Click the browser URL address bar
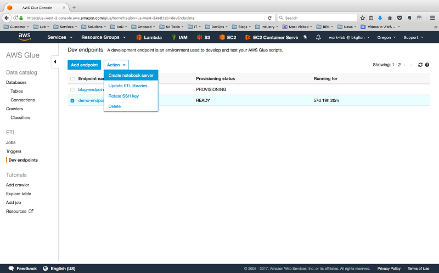Image resolution: width=439 pixels, height=273 pixels. (144, 18)
